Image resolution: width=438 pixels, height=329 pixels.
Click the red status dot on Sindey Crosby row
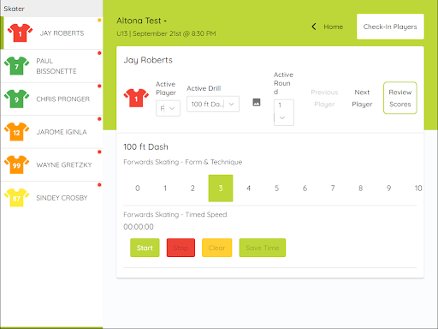(x=99, y=185)
